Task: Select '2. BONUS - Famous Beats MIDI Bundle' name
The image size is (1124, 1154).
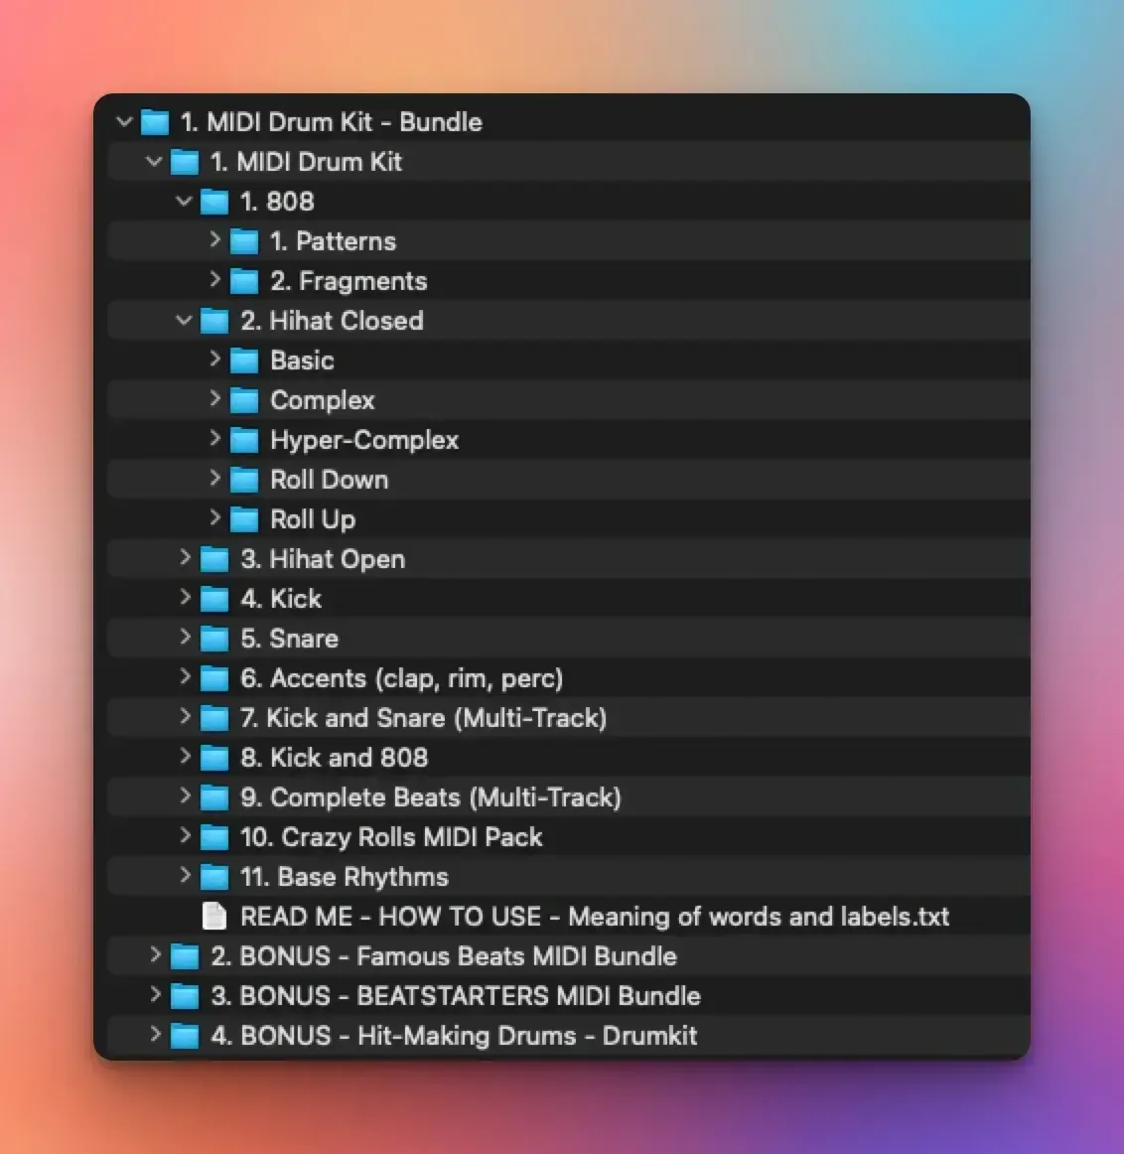Action: 444,956
